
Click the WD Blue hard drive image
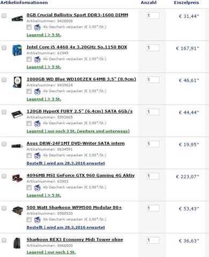[17, 82]
